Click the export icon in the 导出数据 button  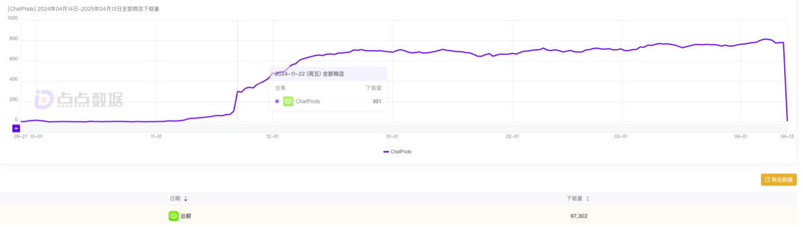(768, 180)
